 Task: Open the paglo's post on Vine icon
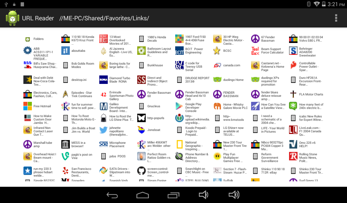point(65,156)
